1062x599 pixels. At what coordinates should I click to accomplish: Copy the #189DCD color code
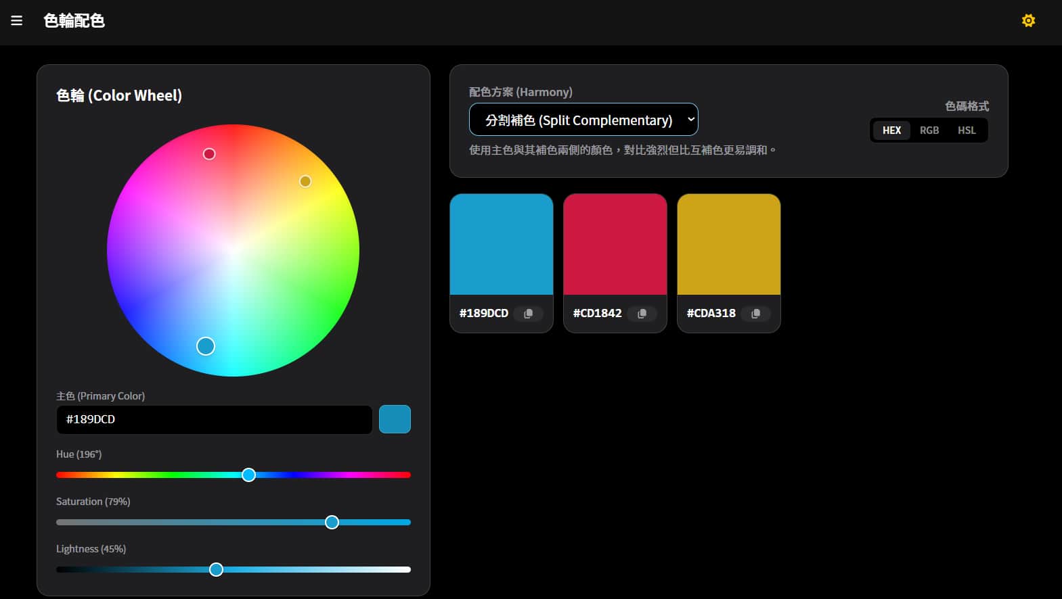click(x=529, y=313)
